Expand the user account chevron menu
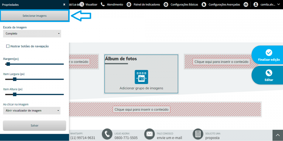 278,5
